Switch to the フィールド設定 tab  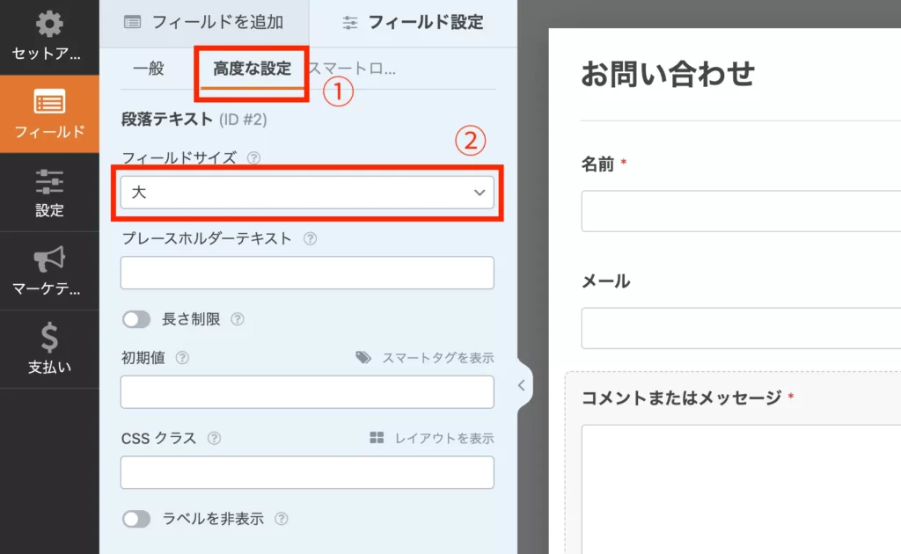tap(414, 22)
